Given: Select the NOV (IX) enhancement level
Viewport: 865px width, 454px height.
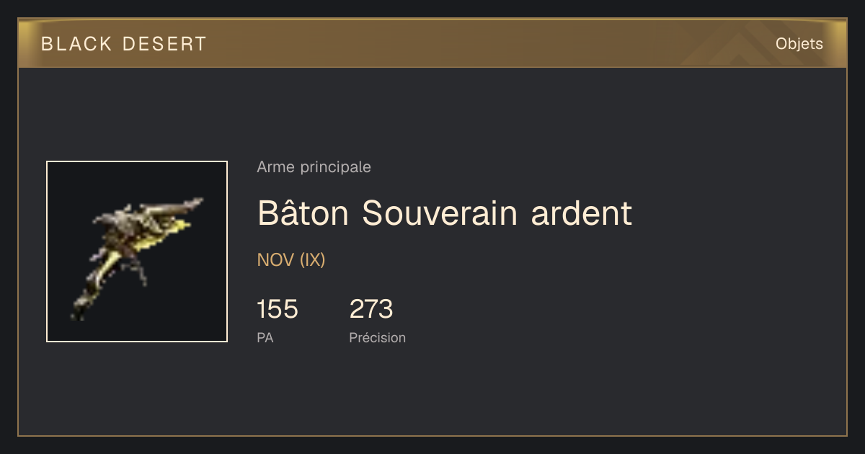Looking at the screenshot, I should tap(291, 260).
